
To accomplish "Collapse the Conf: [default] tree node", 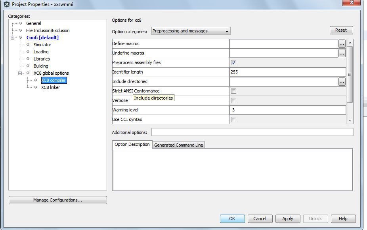I will (x=13, y=38).
